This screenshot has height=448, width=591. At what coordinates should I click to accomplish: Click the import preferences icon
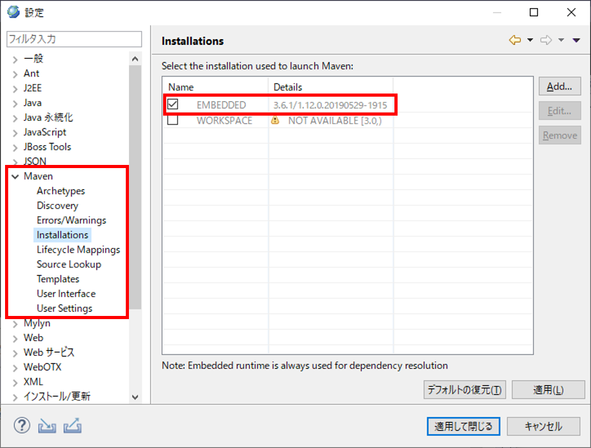pos(47,426)
